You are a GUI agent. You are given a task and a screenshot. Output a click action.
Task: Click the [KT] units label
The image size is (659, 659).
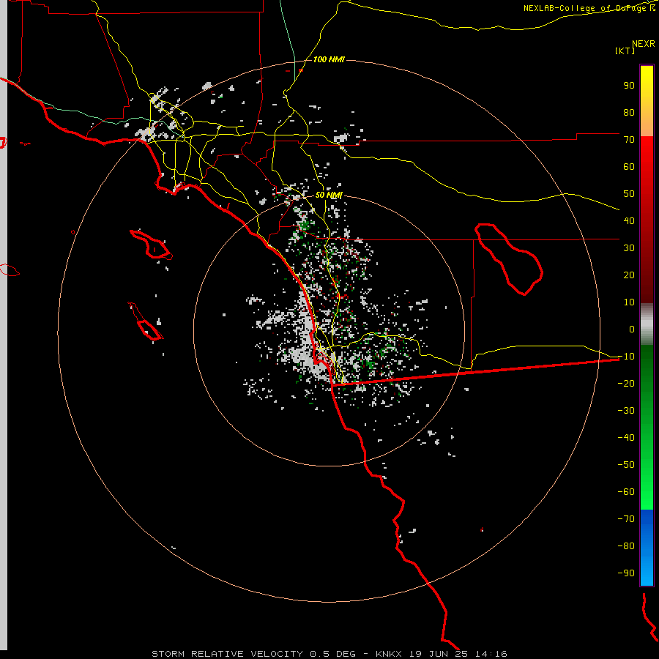pyautogui.click(x=625, y=51)
